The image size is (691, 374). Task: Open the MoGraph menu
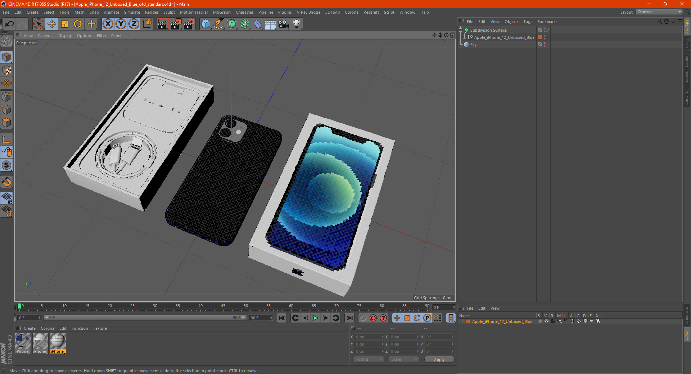[222, 12]
